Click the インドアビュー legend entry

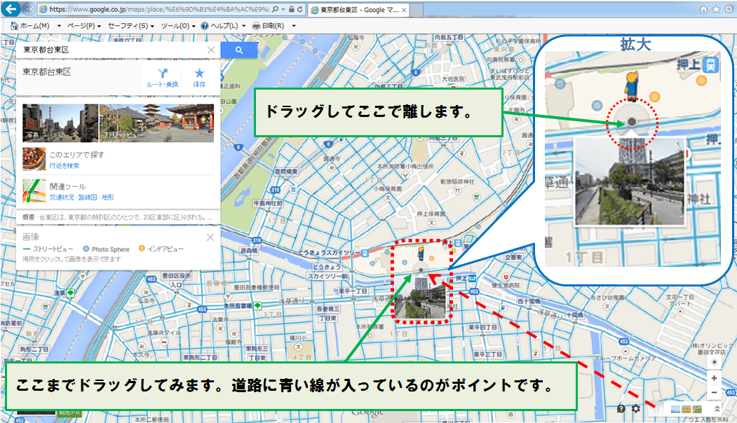coord(161,249)
